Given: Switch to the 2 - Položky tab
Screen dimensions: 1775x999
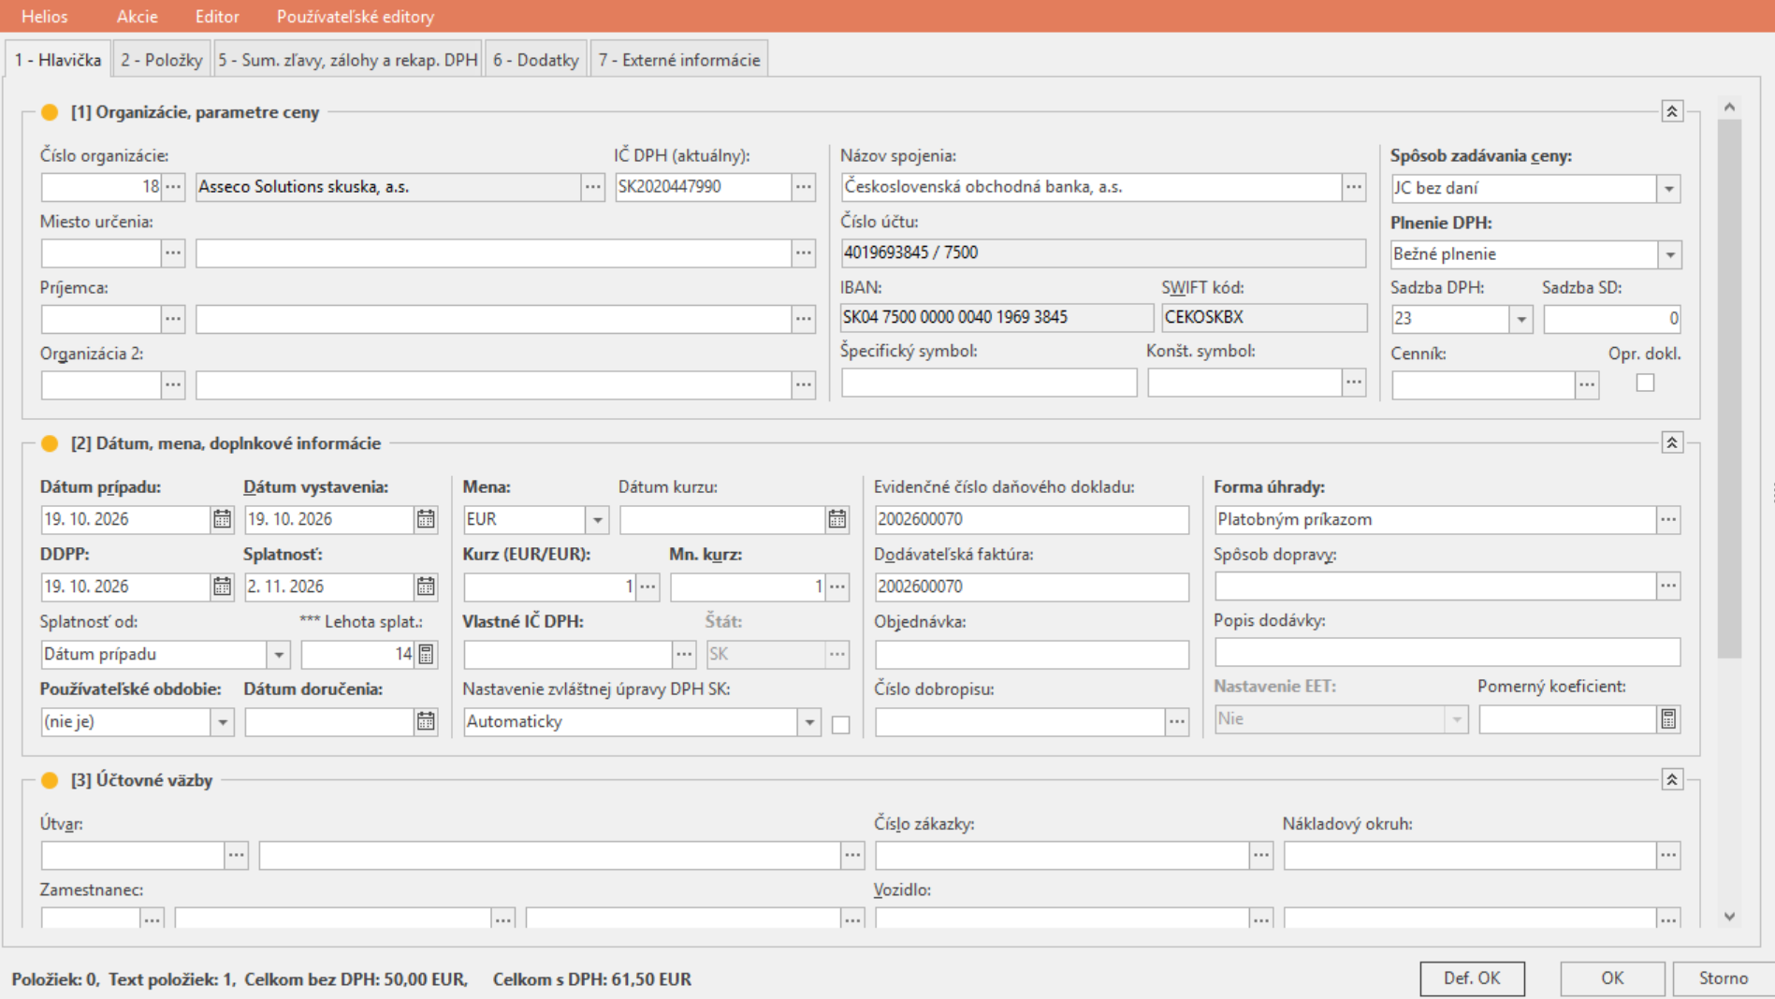Looking at the screenshot, I should tap(161, 60).
